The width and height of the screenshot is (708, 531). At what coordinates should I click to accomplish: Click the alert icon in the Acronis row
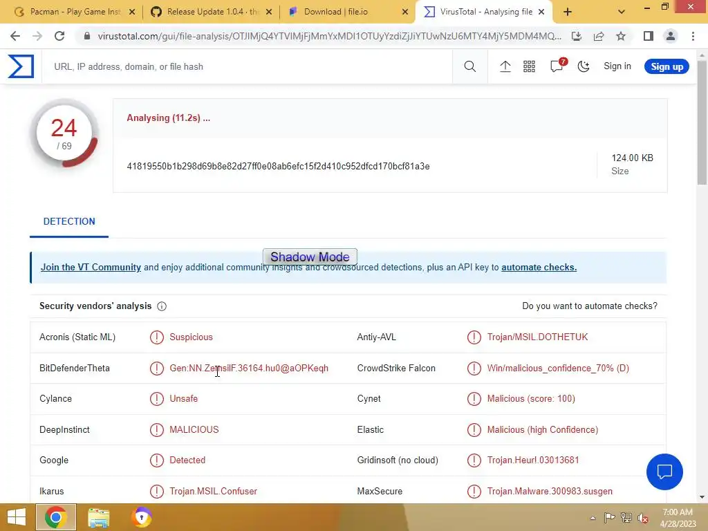point(157,337)
